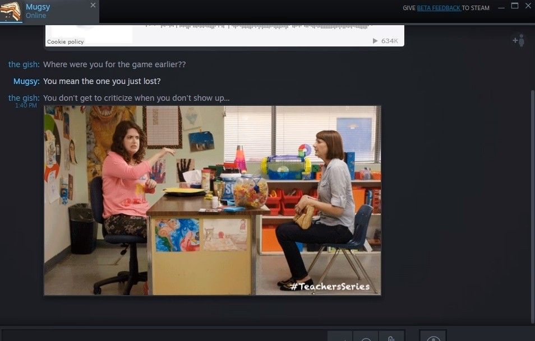535x341 pixels.
Task: Click message "You don't get to criticize when you don't show up..."
Action: (136, 98)
